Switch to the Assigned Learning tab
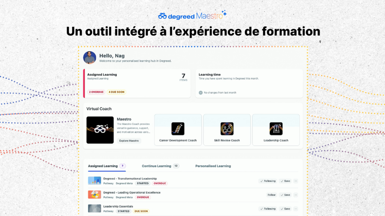Image resolution: width=385 pixels, height=216 pixels. 107,166
